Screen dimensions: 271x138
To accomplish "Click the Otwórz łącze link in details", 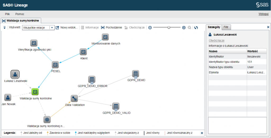I will 216,41.
